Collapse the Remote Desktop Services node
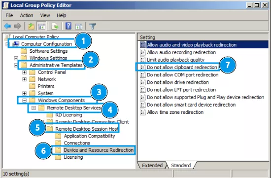271x178 pixels. [x=34, y=108]
